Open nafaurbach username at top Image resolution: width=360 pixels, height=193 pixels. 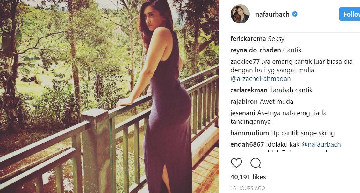click(x=272, y=14)
